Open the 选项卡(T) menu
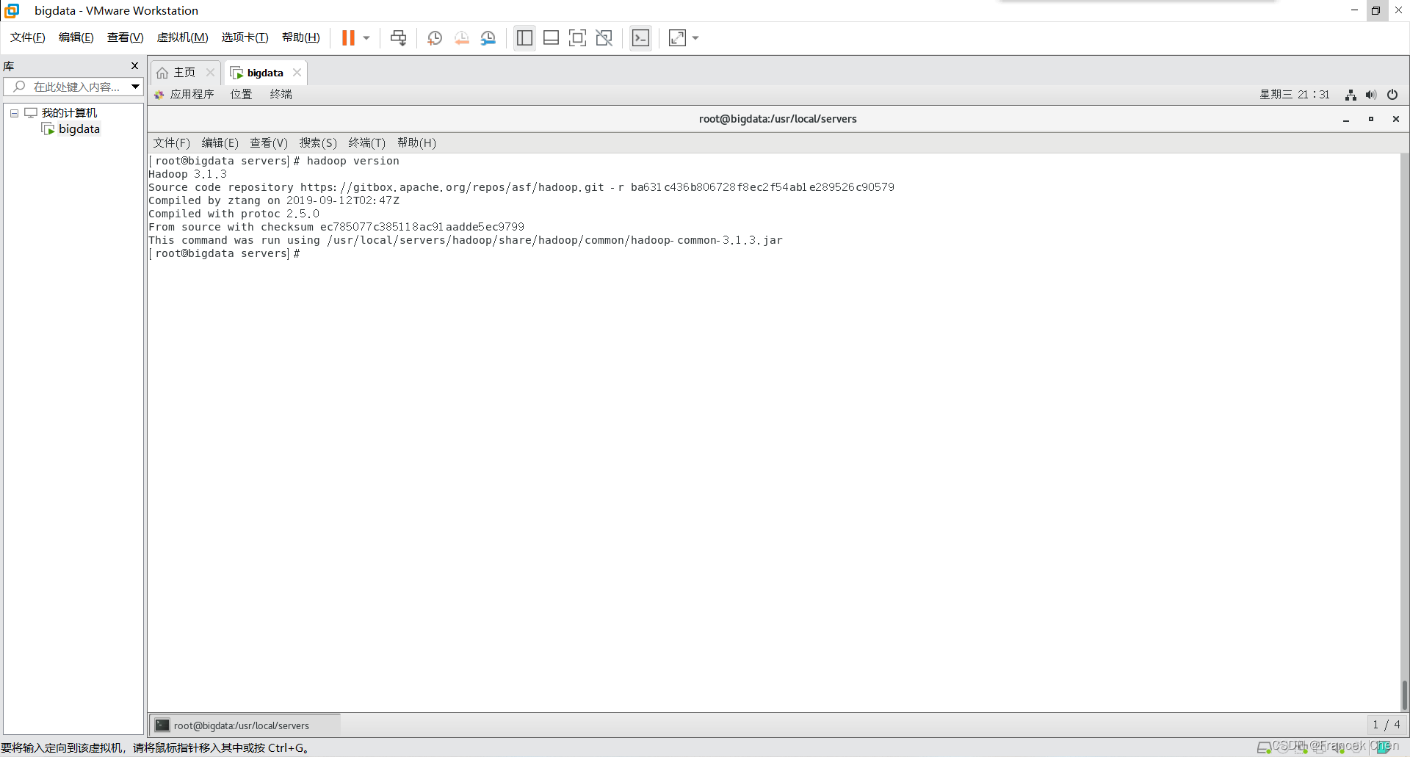The height and width of the screenshot is (757, 1410). click(245, 37)
